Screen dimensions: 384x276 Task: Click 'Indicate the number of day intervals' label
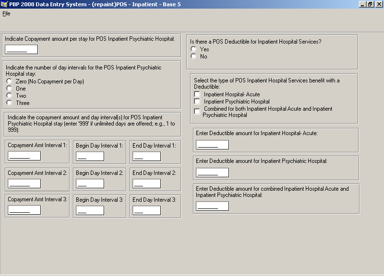tap(84, 70)
